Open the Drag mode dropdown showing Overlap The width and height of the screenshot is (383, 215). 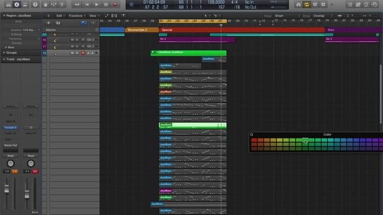(323, 16)
